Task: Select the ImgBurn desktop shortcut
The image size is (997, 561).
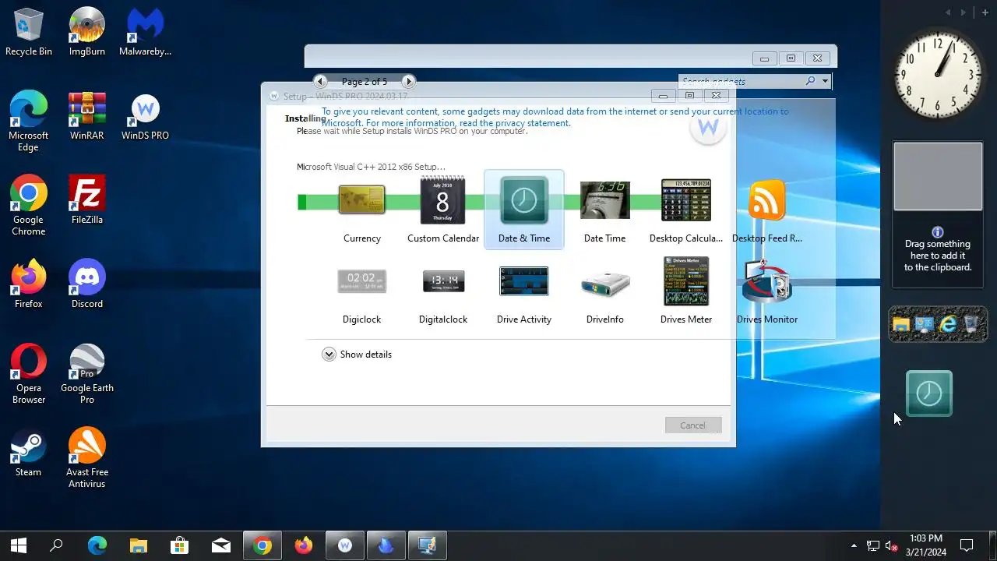Action: [x=87, y=32]
